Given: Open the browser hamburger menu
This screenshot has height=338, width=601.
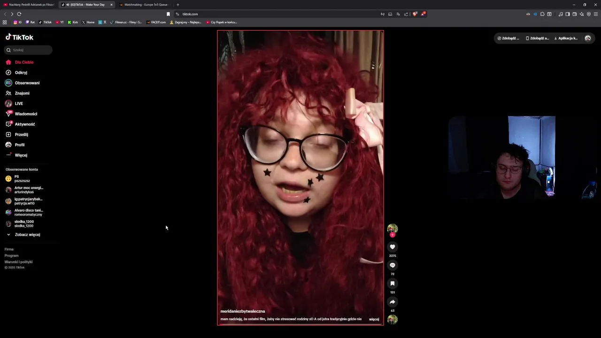Looking at the screenshot, I should pyautogui.click(x=596, y=14).
